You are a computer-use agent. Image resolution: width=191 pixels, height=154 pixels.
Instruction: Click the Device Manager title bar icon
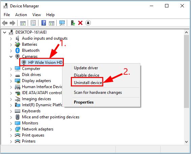coord(5,6)
